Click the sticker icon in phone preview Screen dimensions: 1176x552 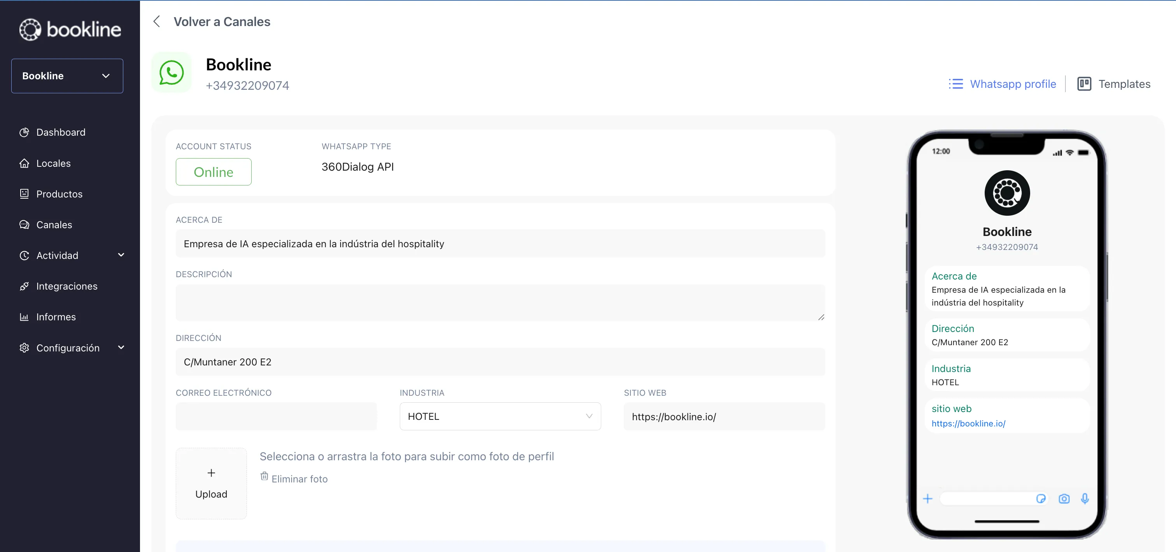1041,499
